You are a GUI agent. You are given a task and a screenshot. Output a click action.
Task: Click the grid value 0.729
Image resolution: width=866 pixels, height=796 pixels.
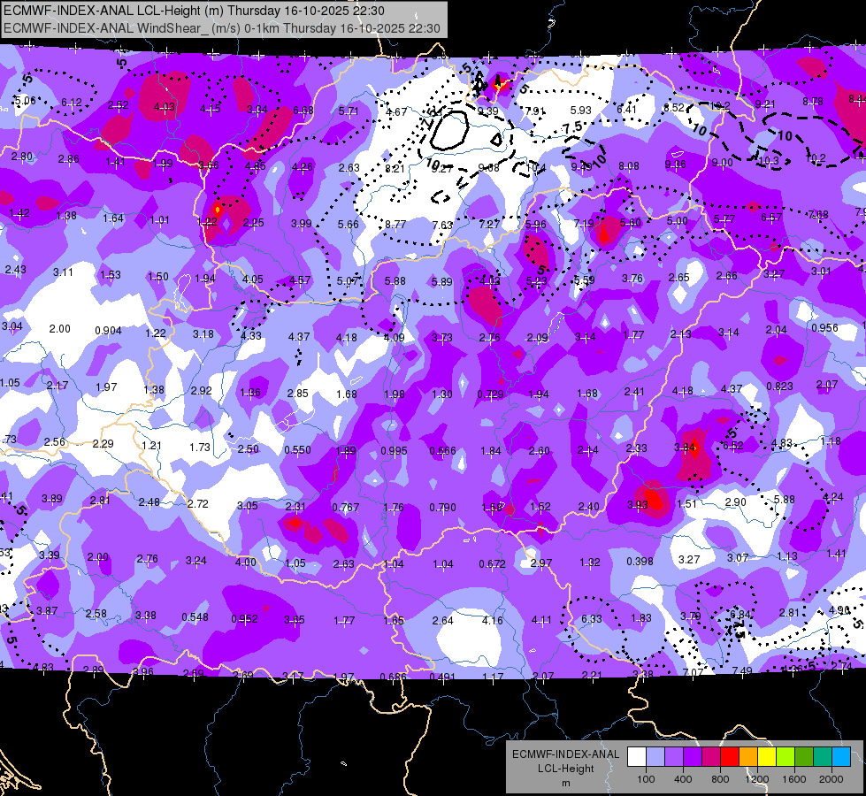click(x=490, y=394)
